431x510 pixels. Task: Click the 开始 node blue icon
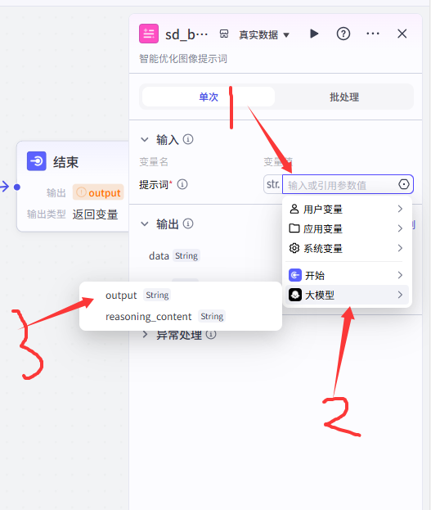pyautogui.click(x=294, y=275)
